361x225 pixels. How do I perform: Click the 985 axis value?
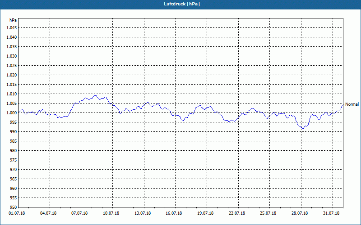click(14, 141)
